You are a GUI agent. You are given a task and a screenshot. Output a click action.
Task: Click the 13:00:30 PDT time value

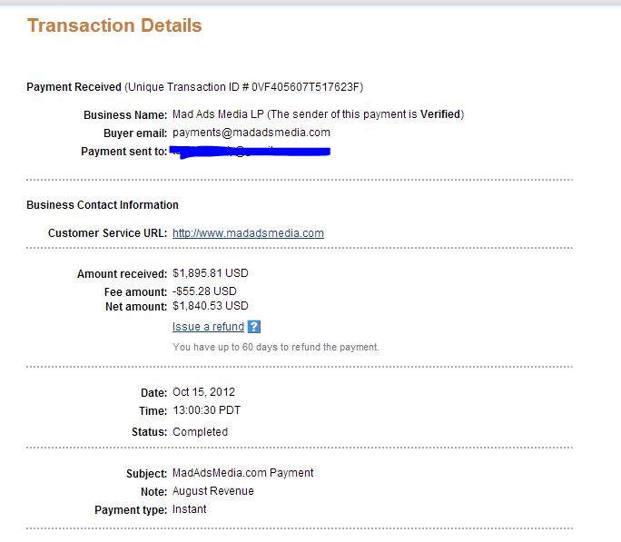point(207,410)
